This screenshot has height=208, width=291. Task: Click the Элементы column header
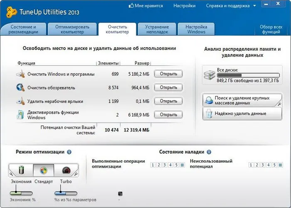tap(108, 63)
